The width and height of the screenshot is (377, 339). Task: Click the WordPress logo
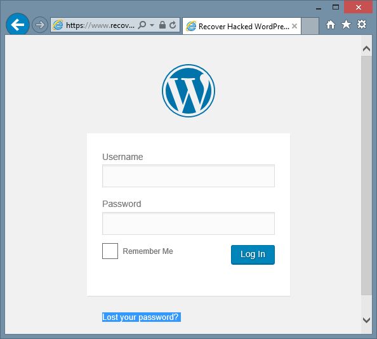189,91
